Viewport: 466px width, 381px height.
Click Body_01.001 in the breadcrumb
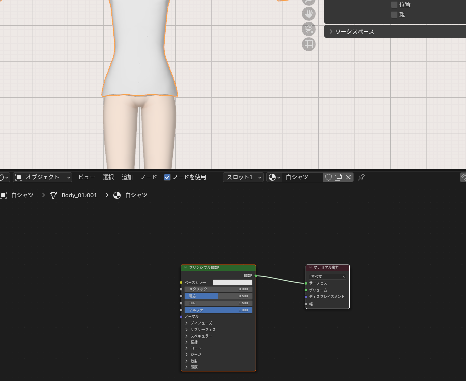pos(79,195)
